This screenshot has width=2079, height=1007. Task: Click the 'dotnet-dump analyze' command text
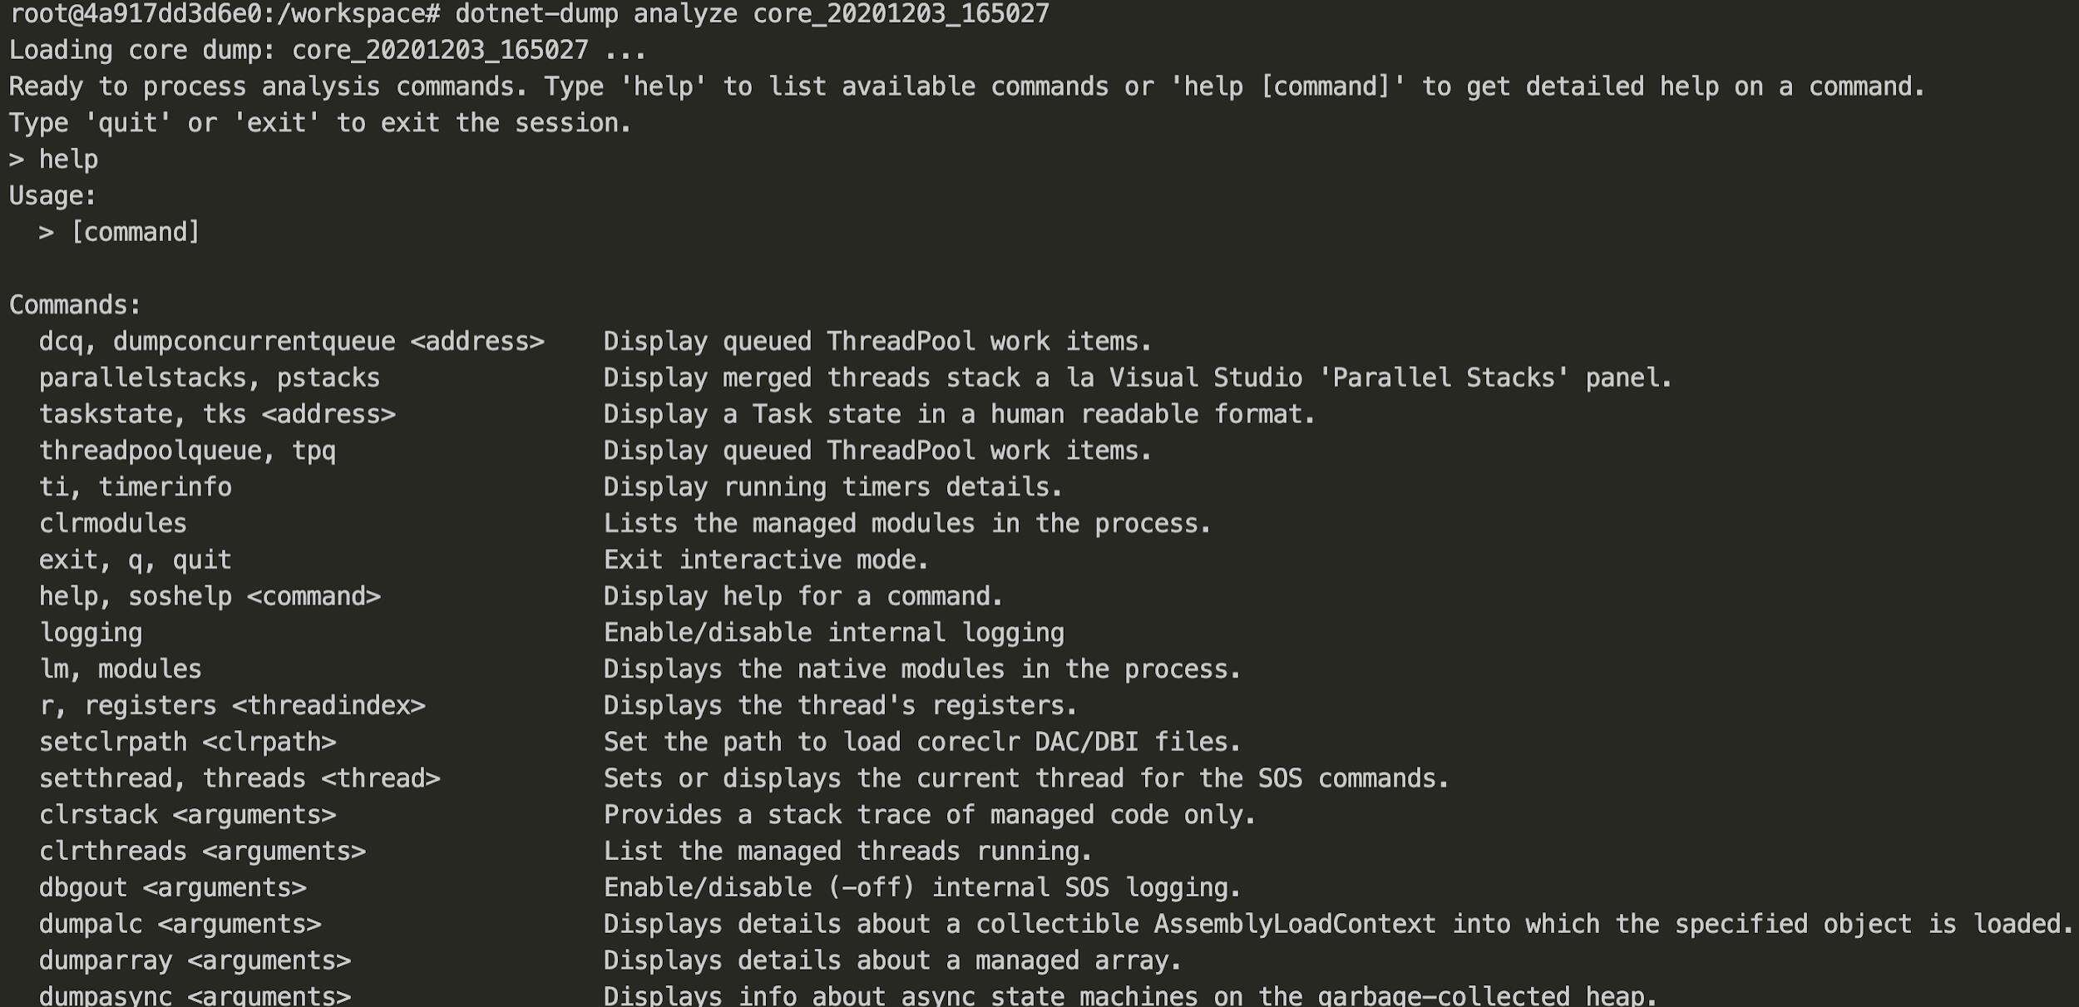tap(596, 14)
